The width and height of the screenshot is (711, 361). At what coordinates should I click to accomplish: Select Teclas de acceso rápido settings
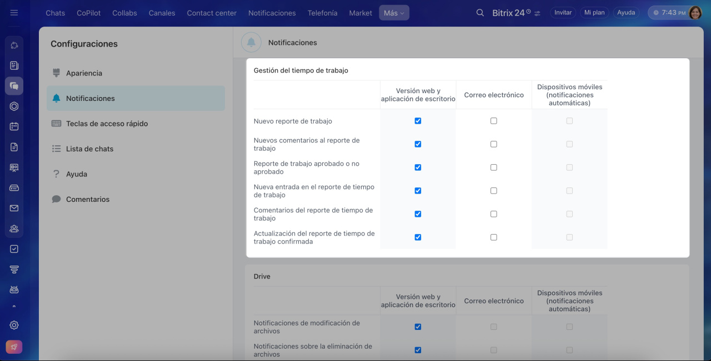(x=107, y=124)
